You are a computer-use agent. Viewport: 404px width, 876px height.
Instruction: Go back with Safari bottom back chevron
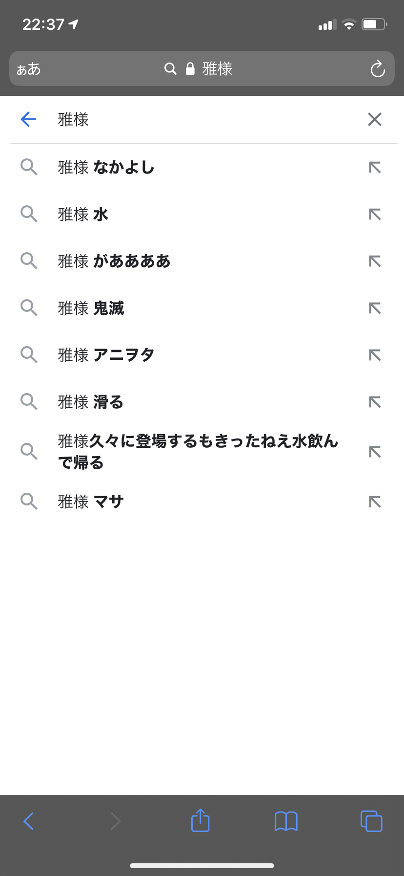(29, 821)
